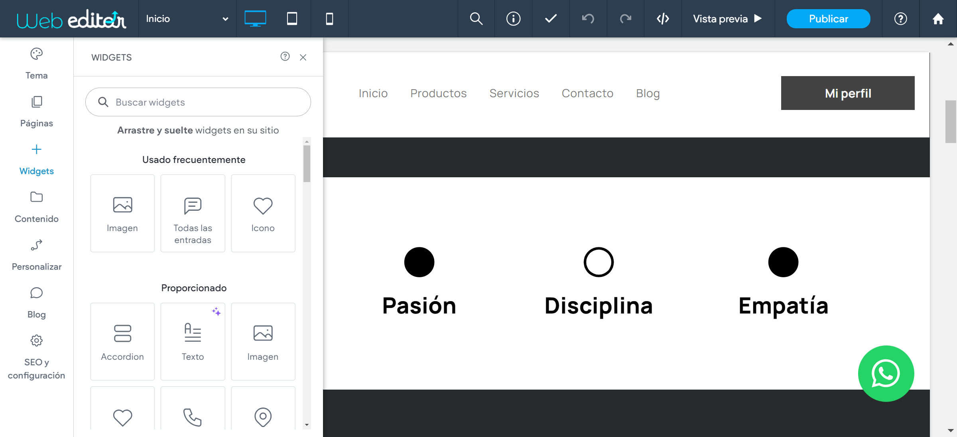Switch to desktop view icon

point(255,19)
